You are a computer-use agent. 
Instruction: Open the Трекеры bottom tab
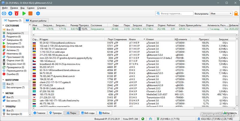[x=55, y=113]
